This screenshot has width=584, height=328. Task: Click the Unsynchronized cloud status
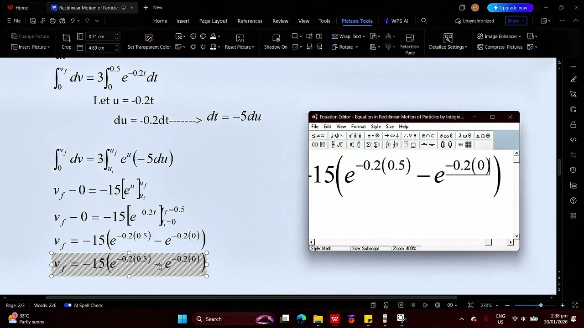[474, 21]
